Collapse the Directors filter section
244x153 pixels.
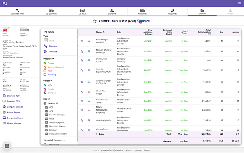53,59
